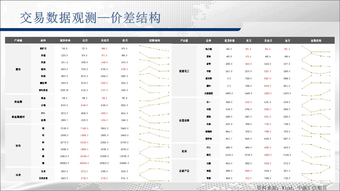Click the egg (鸡蛋) term-structure sparkline
This screenshot has width=340, height=191.
click(316, 171)
